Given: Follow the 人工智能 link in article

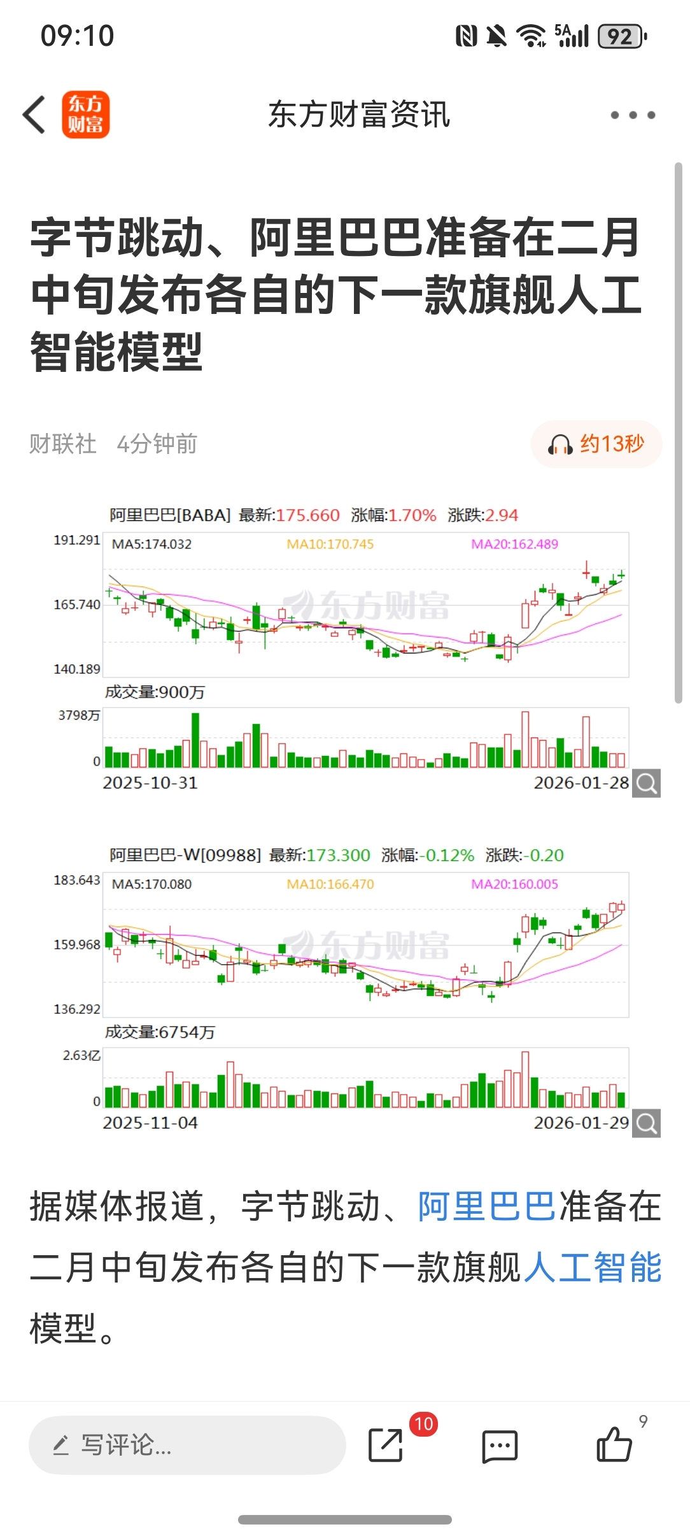Looking at the screenshot, I should tap(592, 1267).
